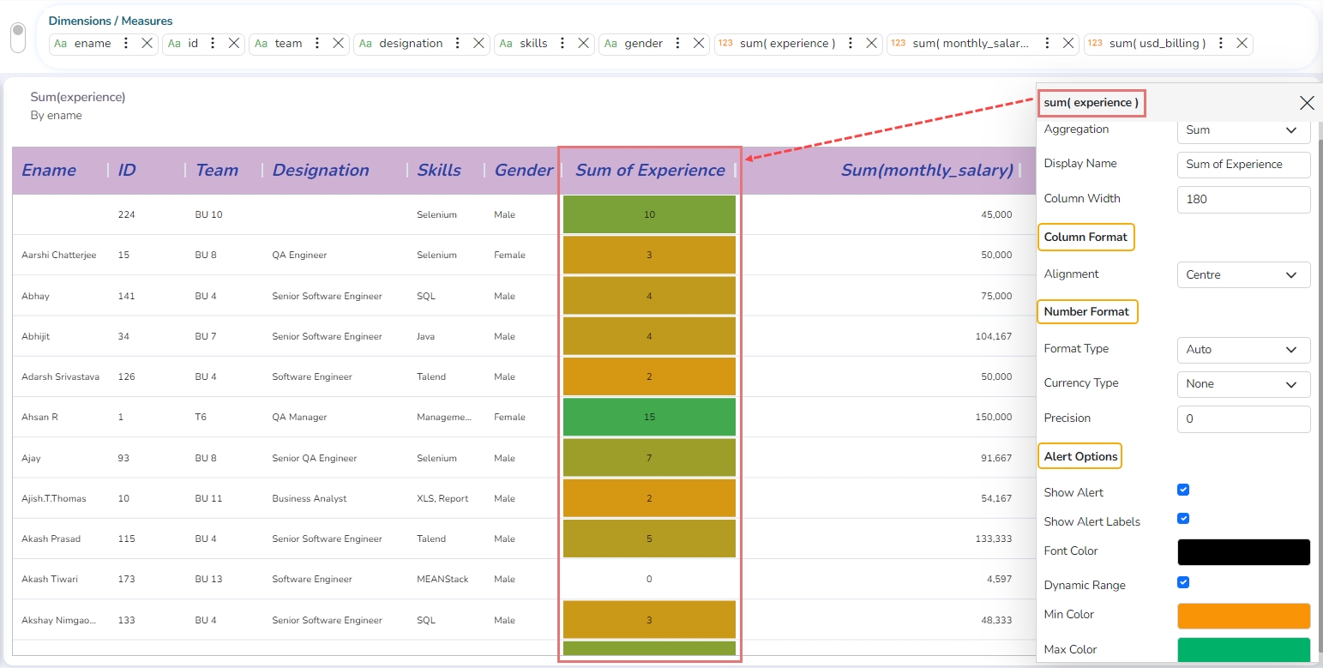Open three-dot menu for sum( usd_billing )
This screenshot has height=668, width=1323.
pyautogui.click(x=1221, y=43)
